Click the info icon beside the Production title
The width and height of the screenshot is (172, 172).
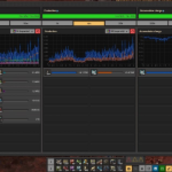click(57, 11)
